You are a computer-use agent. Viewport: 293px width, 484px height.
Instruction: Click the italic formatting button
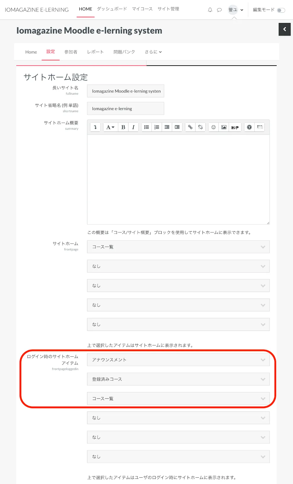[133, 127]
